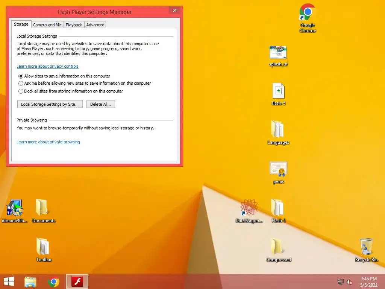
Task: Select Allow sites to save information option
Action: pos(64,76)
